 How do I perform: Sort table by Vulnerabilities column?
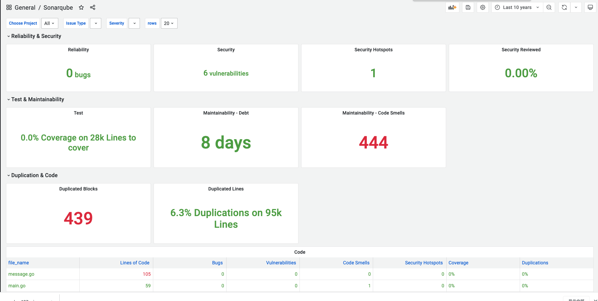pos(281,263)
